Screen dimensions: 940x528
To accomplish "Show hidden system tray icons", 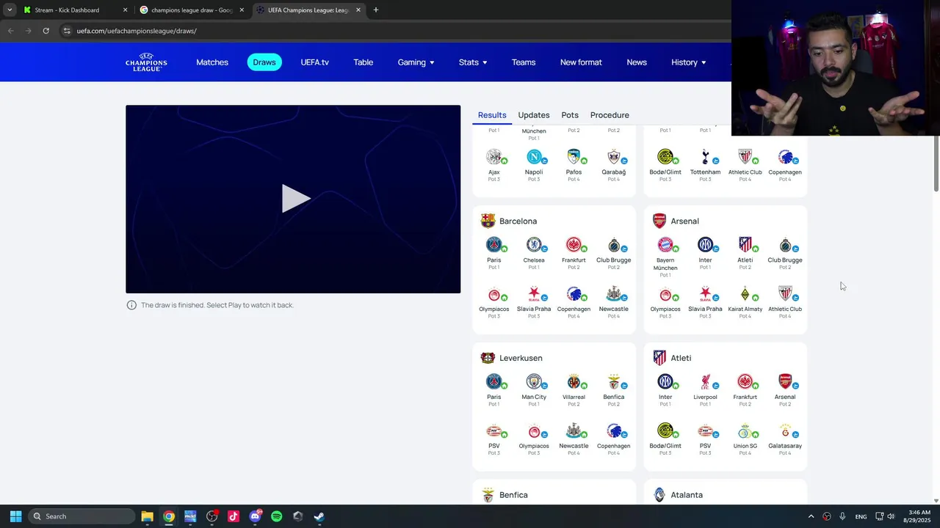I will click(x=811, y=516).
